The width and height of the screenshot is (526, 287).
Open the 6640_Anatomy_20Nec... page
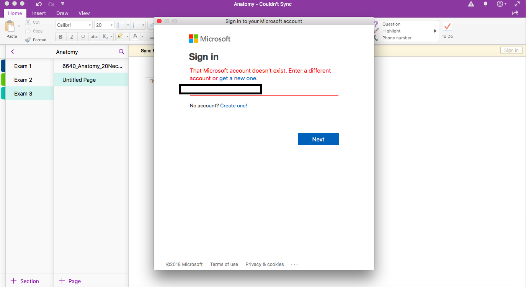pos(91,66)
